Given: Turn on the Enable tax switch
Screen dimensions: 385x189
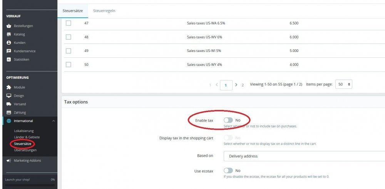Looking at the screenshot, I should coord(228,120).
